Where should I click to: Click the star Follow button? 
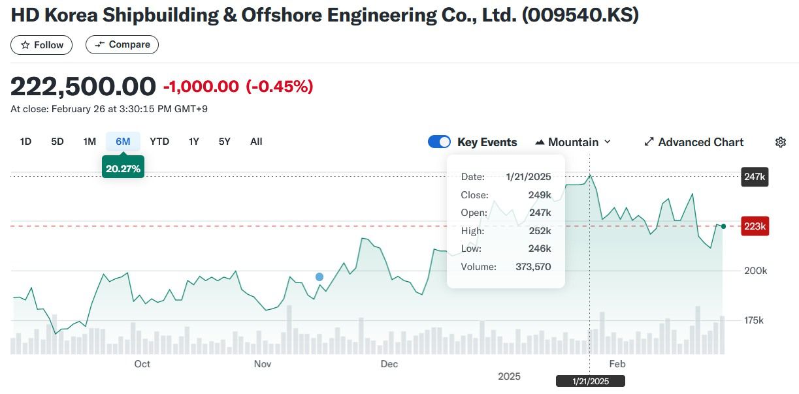point(42,45)
